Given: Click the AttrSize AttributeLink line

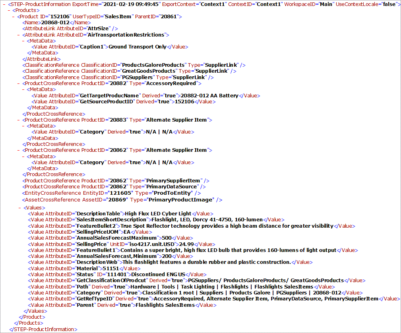Looking at the screenshot, I should point(70,29).
